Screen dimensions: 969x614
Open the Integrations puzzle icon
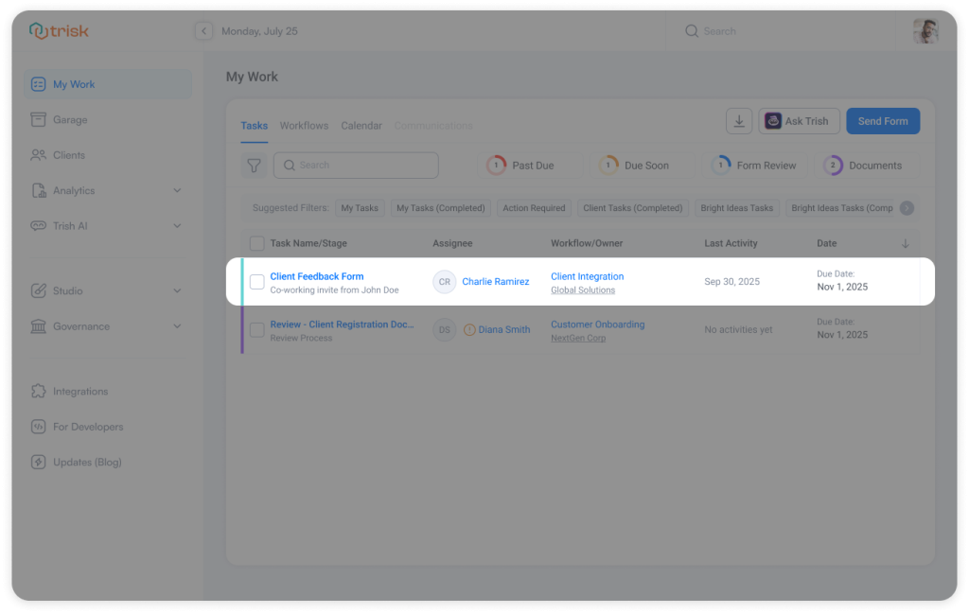tap(38, 391)
